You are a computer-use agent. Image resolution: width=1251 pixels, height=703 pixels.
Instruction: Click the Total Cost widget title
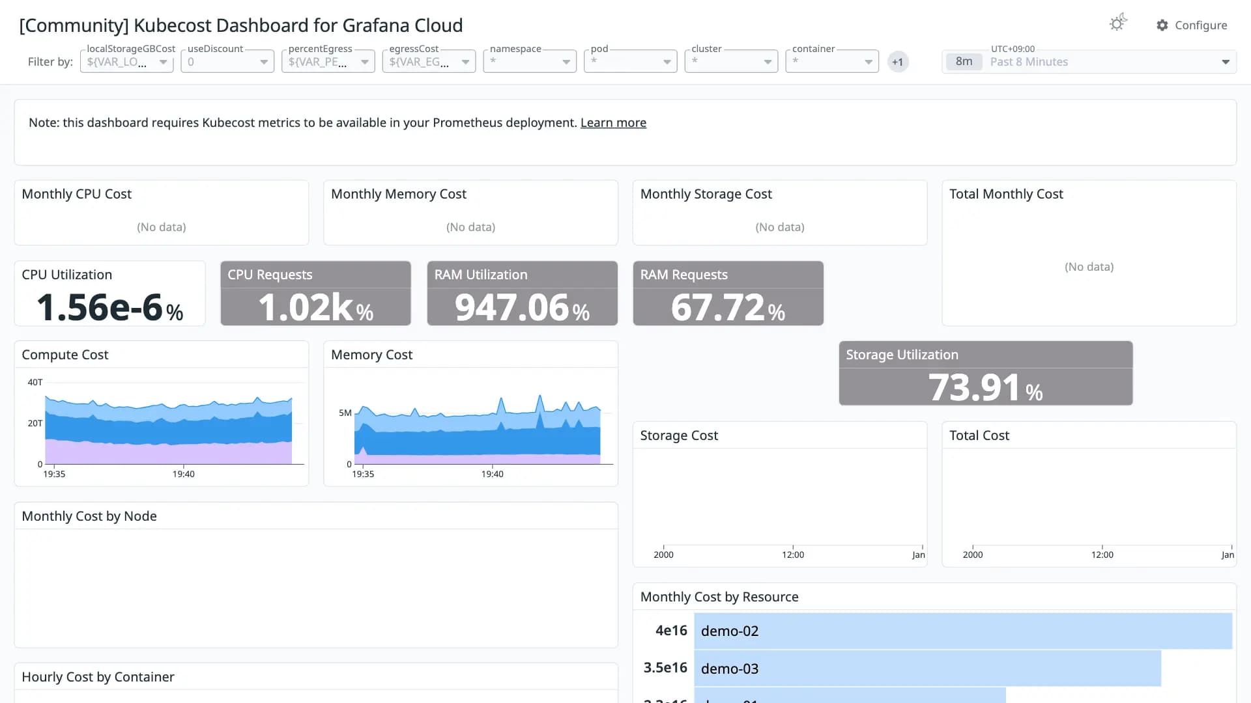tap(979, 435)
